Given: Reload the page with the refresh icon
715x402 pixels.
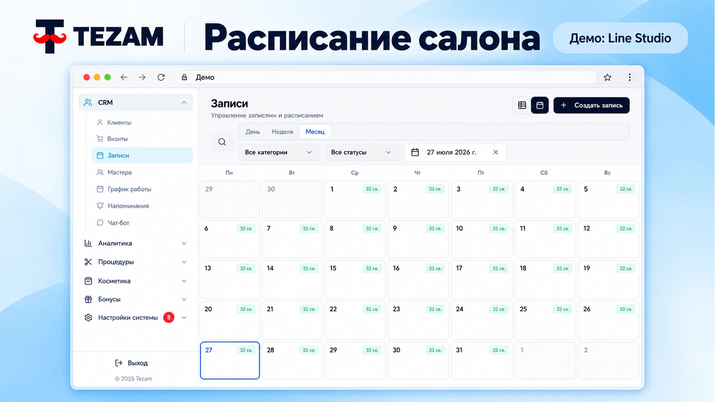Looking at the screenshot, I should [161, 77].
